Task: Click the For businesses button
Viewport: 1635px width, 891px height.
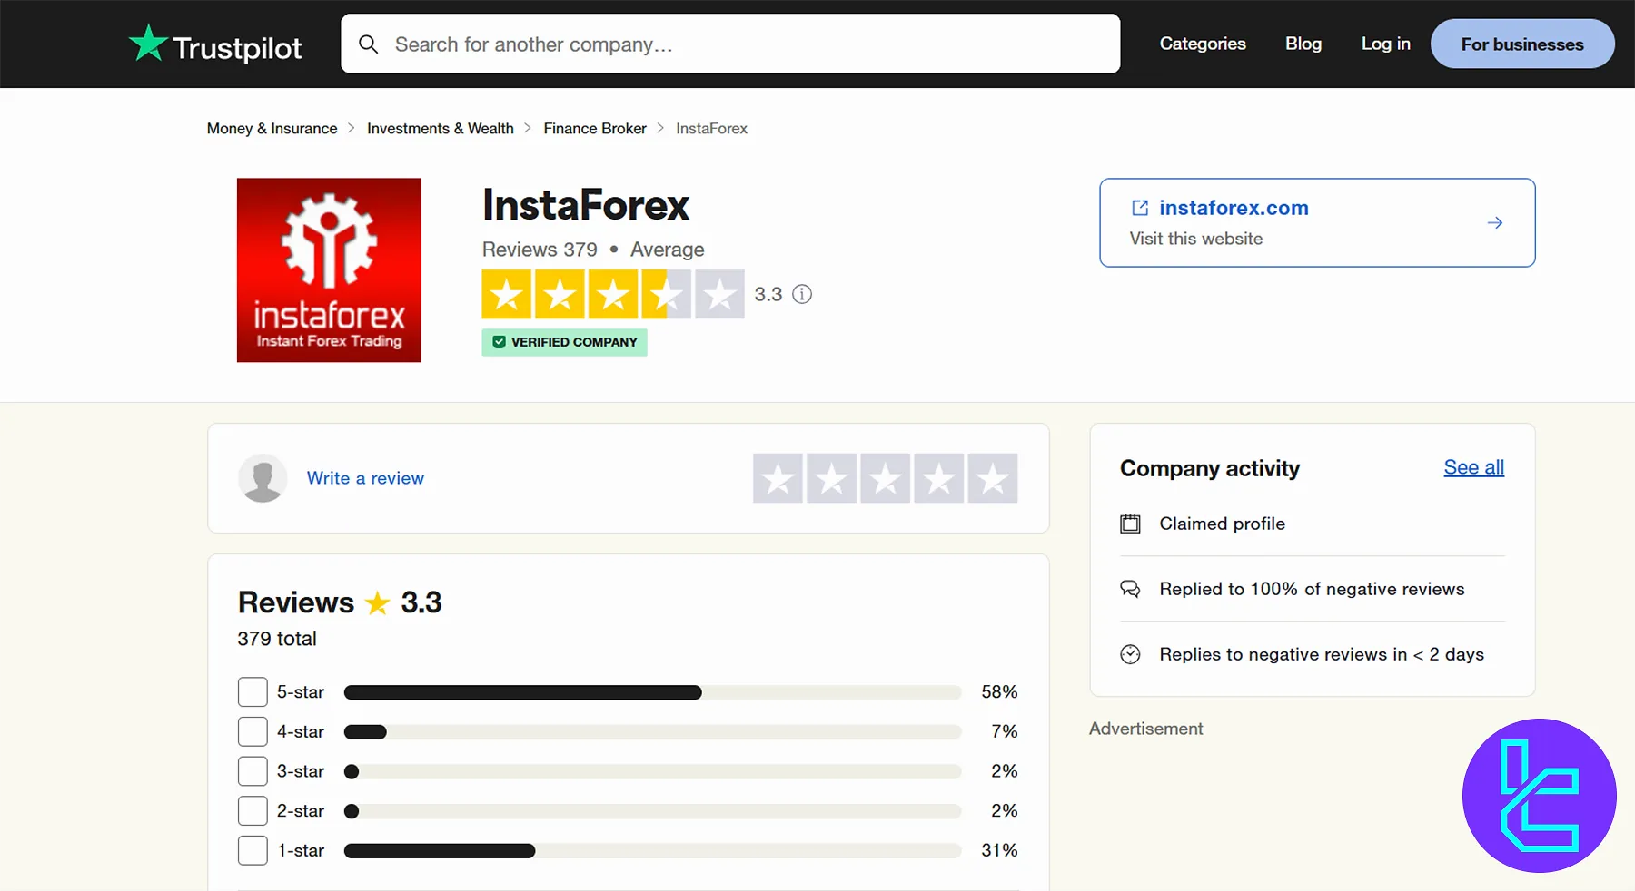Action: (x=1522, y=44)
